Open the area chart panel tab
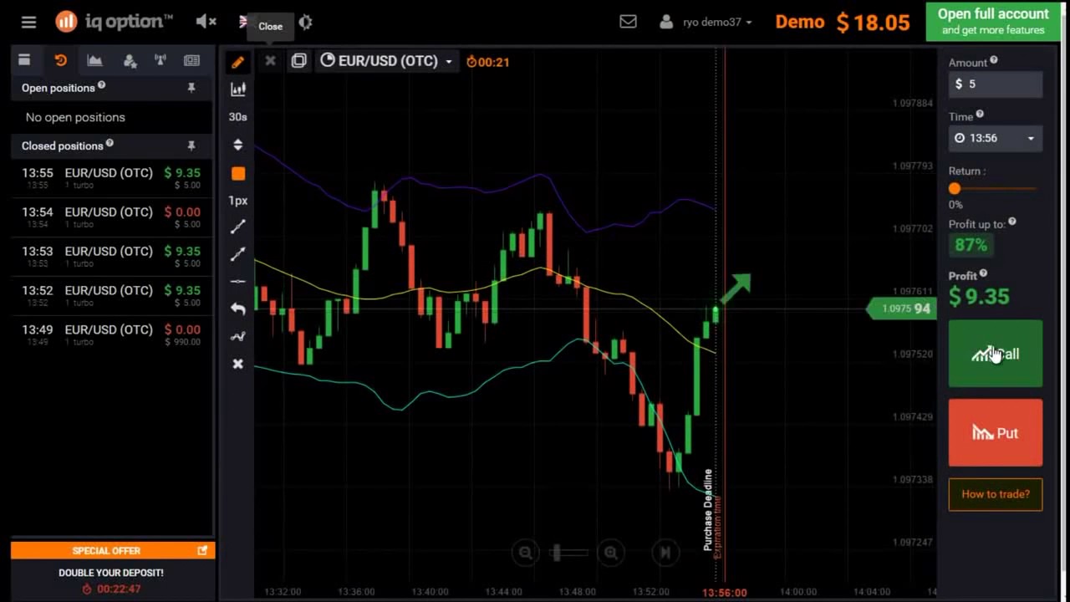The width and height of the screenshot is (1070, 602). pyautogui.click(x=94, y=60)
